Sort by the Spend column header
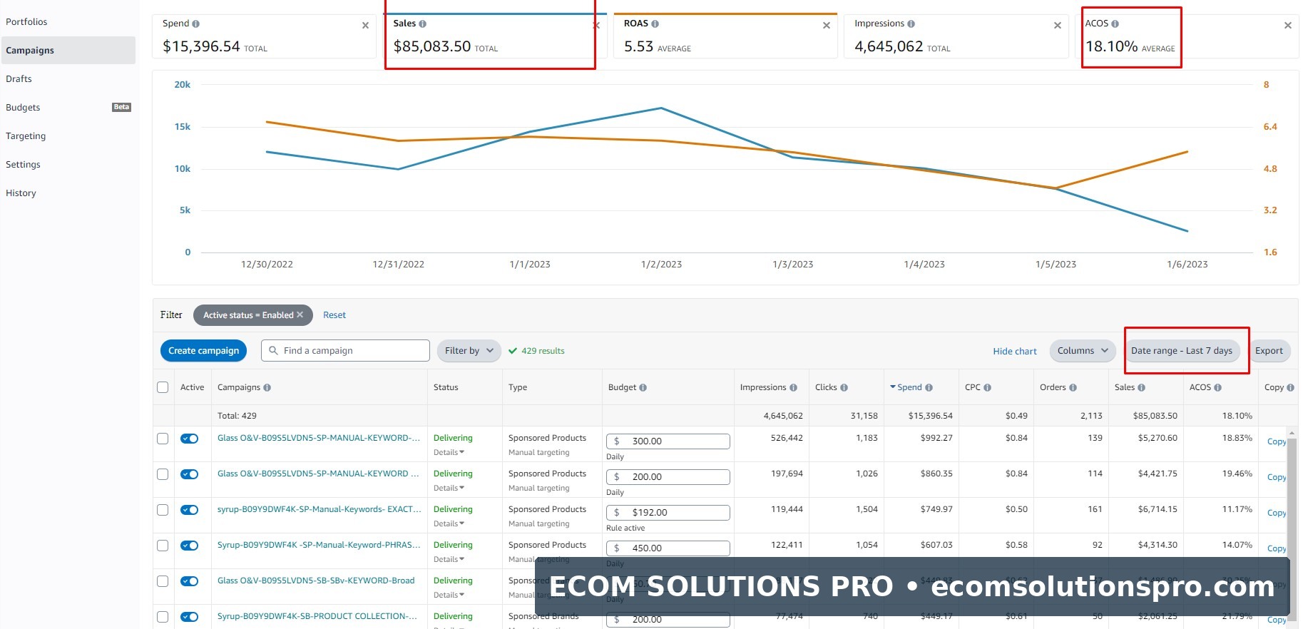The image size is (1303, 629). 909,387
